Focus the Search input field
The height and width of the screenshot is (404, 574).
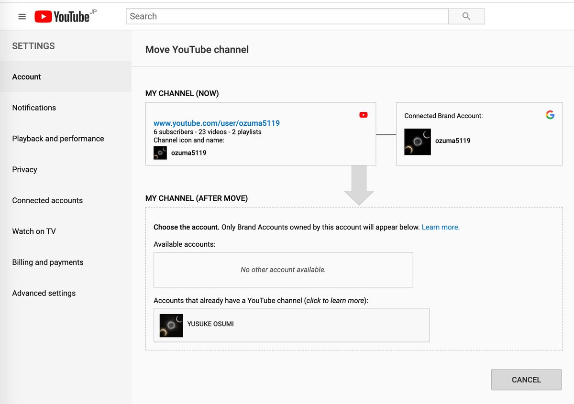pyautogui.click(x=287, y=16)
